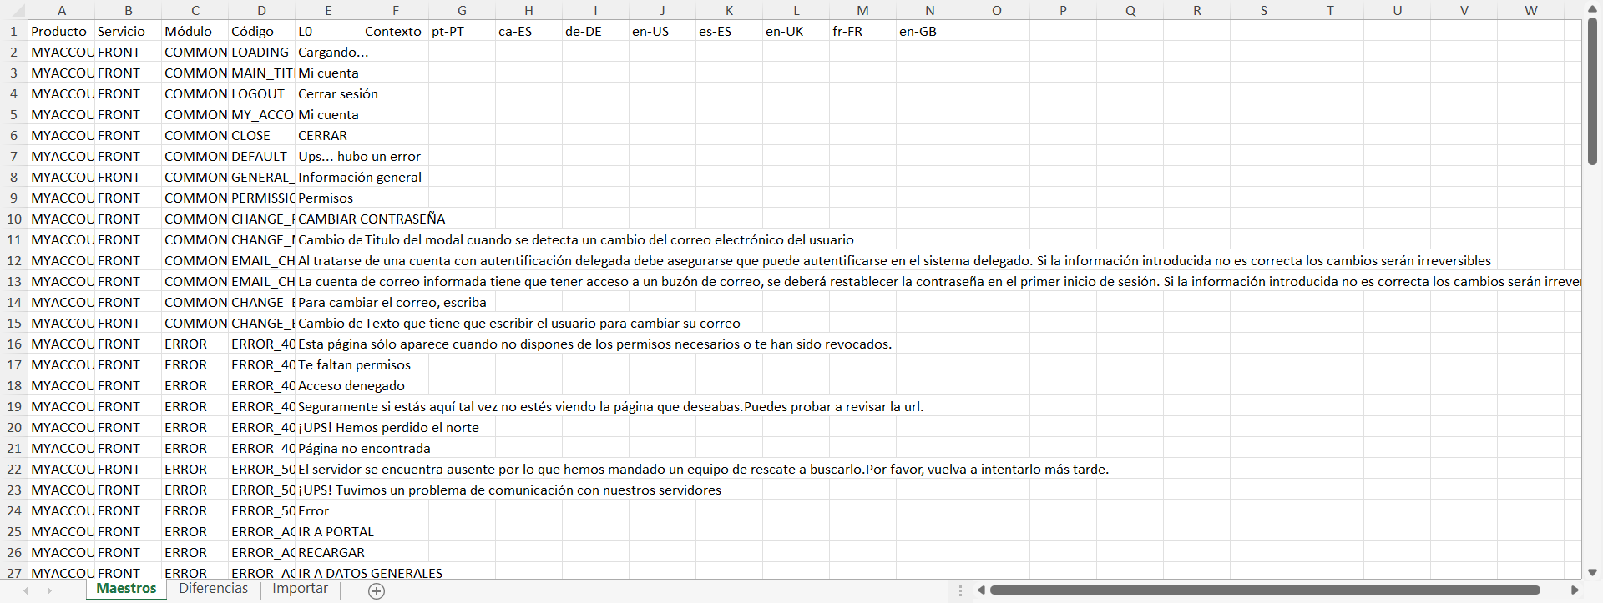
Task: Click the vertical scrollbar down arrow
Action: (x=1592, y=572)
